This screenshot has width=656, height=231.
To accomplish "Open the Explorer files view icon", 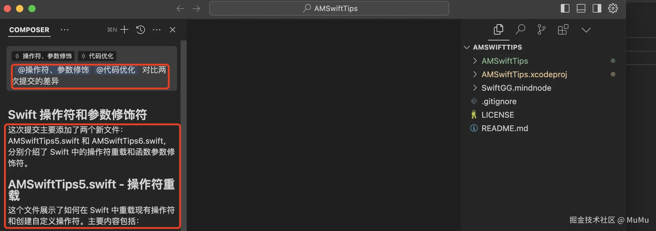I will point(498,30).
